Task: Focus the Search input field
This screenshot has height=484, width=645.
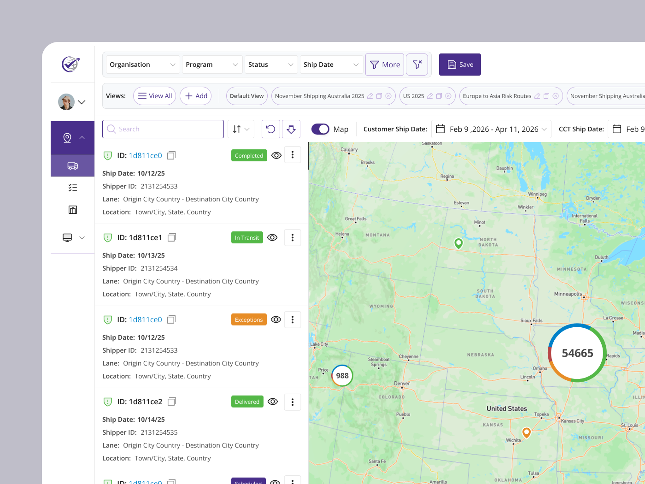Action: coord(163,129)
